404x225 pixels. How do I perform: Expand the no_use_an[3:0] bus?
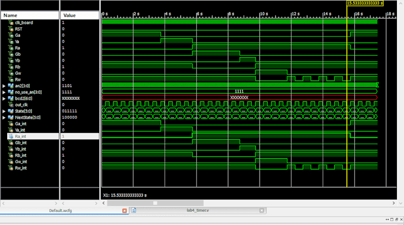pyautogui.click(x=4, y=92)
